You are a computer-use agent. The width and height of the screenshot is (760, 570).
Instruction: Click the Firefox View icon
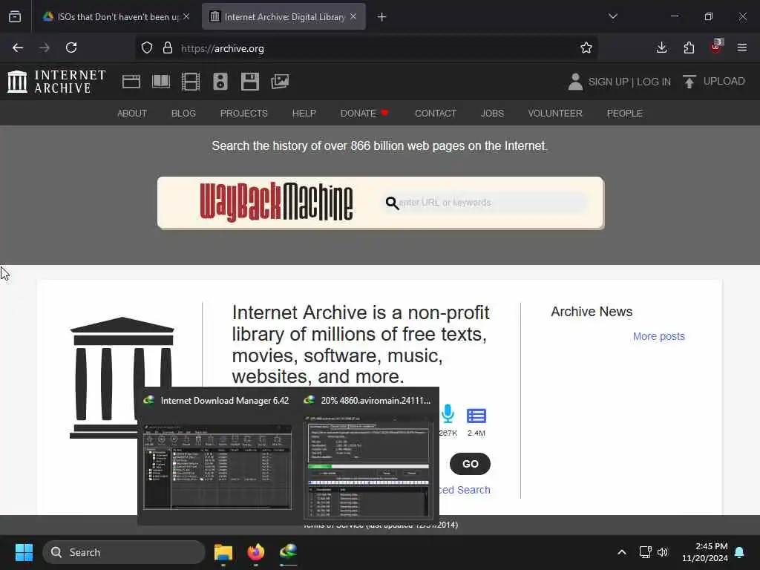click(x=15, y=17)
